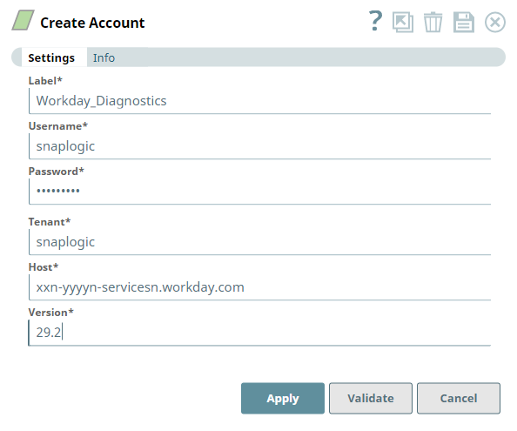Click the Host input field

pos(260,286)
